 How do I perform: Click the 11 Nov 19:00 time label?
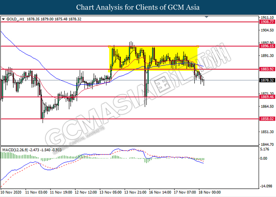click(61, 192)
